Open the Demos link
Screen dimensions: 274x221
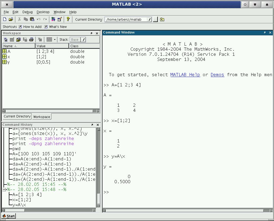217,75
